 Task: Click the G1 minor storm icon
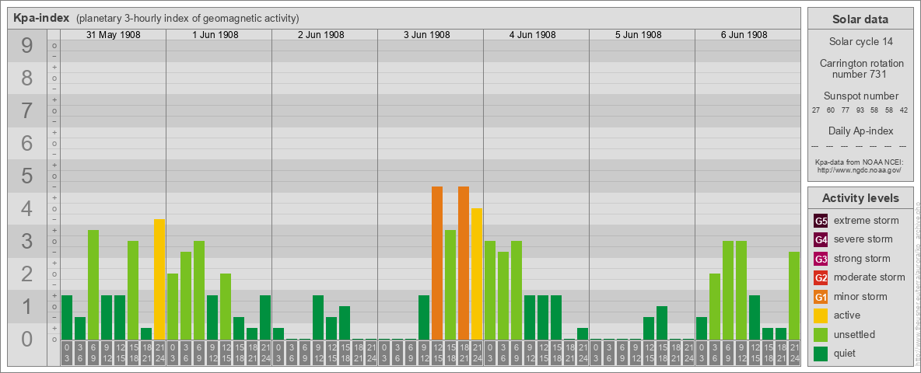coord(821,297)
